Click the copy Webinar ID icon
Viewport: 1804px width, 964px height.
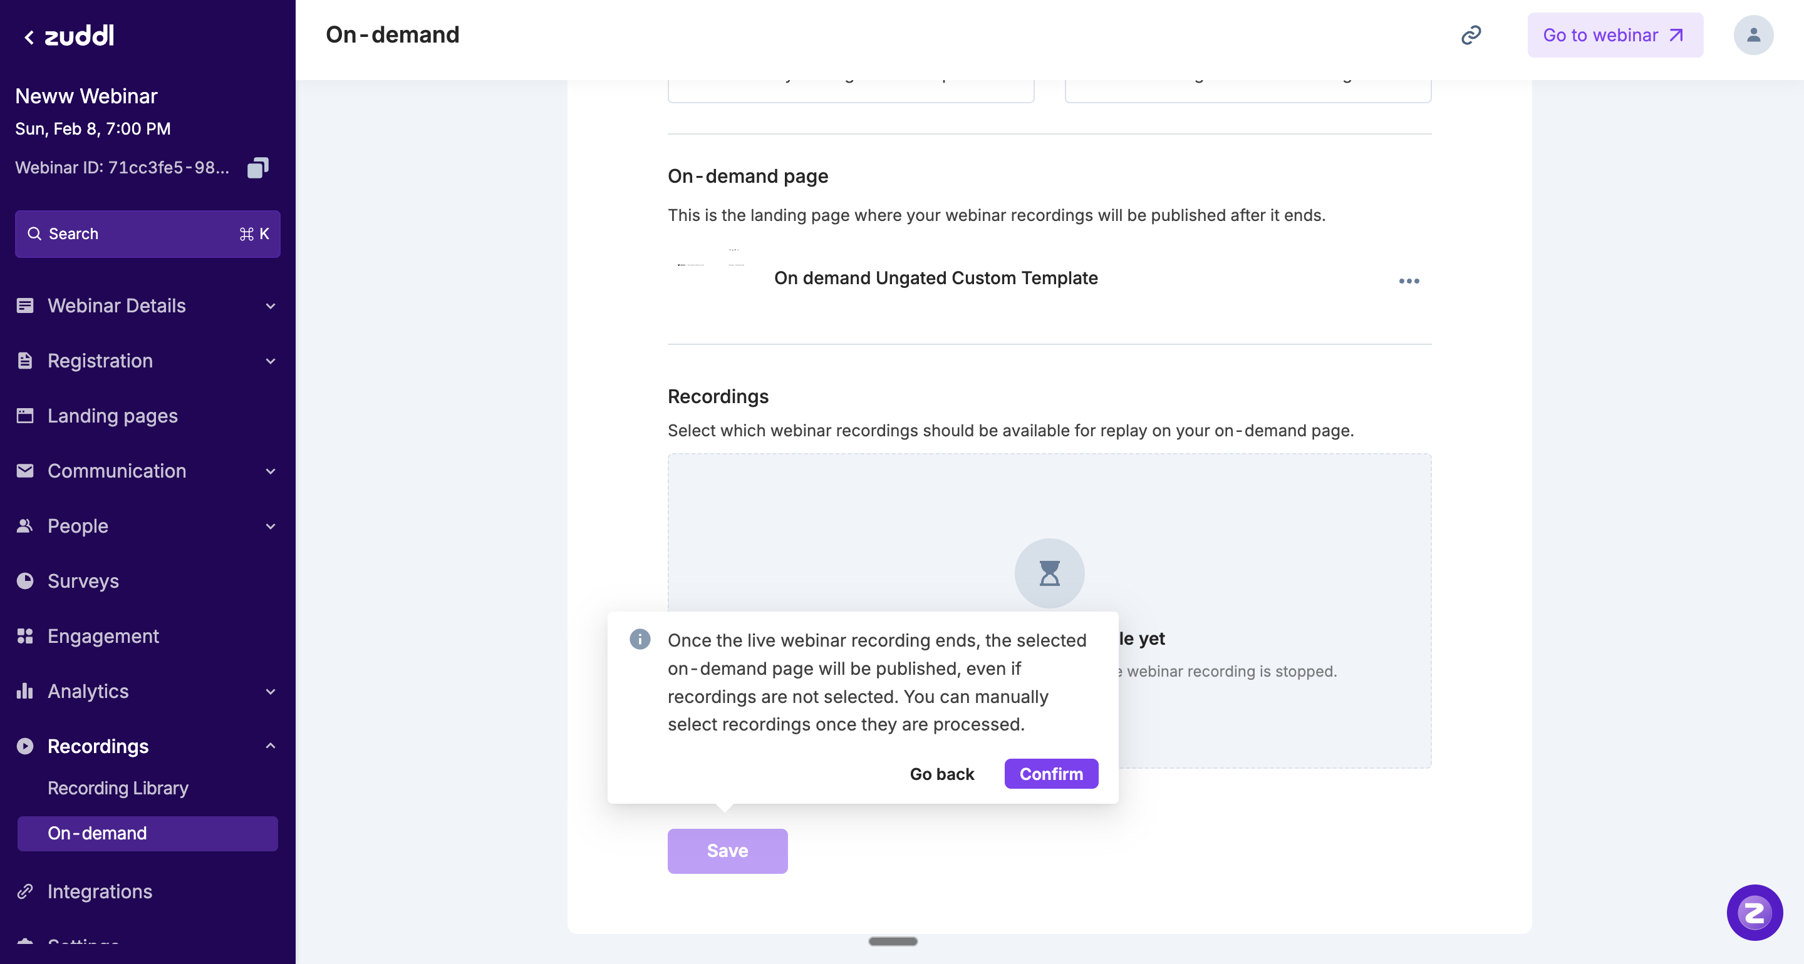pyautogui.click(x=257, y=168)
